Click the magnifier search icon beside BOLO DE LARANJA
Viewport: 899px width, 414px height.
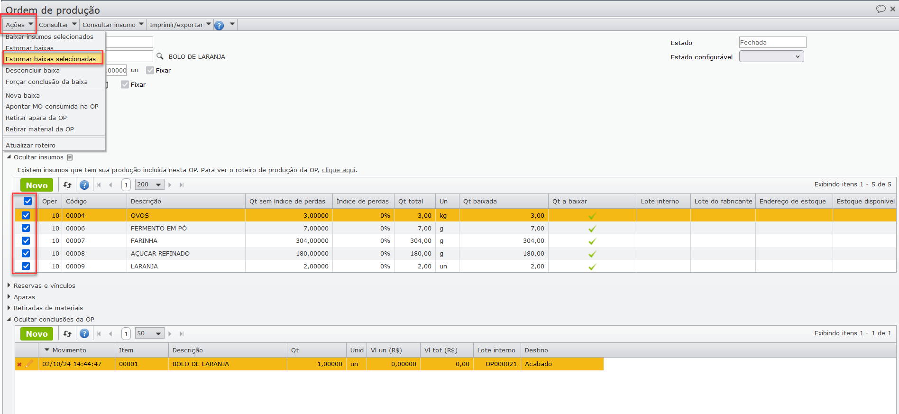tap(160, 56)
